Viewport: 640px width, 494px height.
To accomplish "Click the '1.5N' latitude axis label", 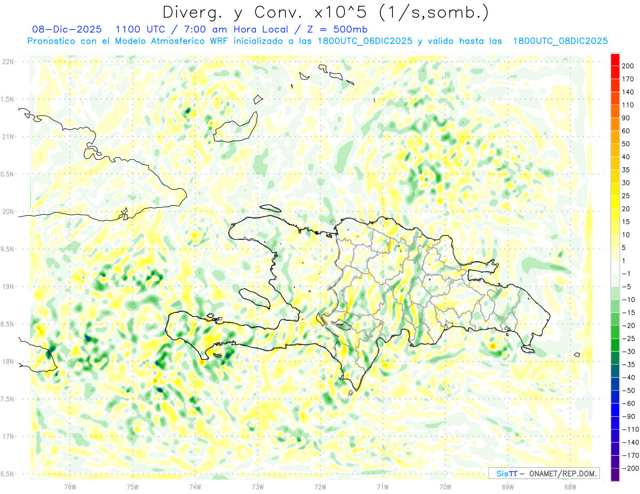I will click(7, 99).
